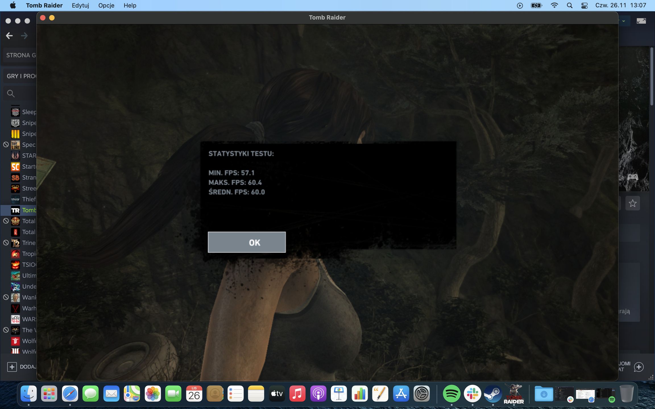Open the GRY I PRO library filter dropdown
The width and height of the screenshot is (655, 409).
pyautogui.click(x=20, y=76)
